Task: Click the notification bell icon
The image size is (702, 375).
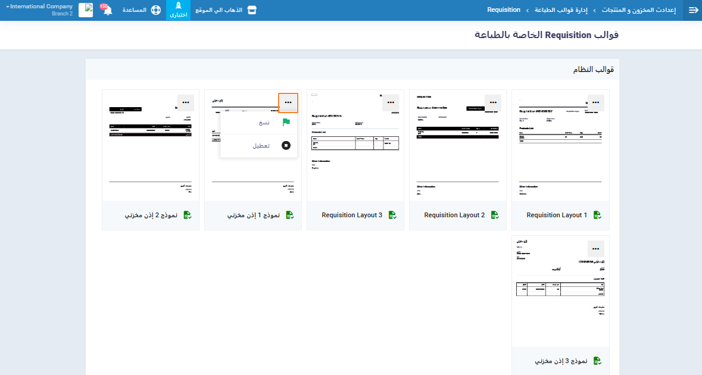Action: click(x=107, y=10)
